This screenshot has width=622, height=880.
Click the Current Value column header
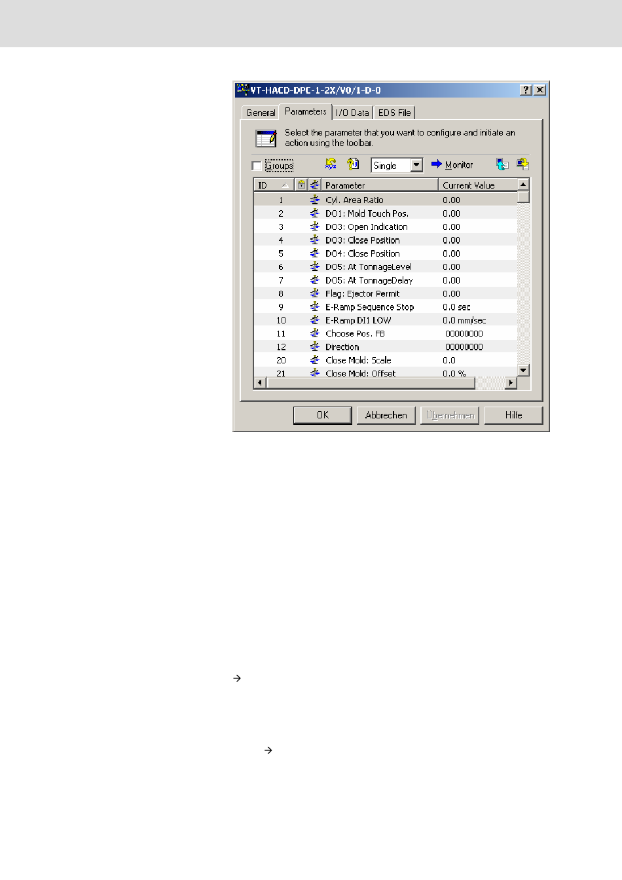(x=478, y=185)
